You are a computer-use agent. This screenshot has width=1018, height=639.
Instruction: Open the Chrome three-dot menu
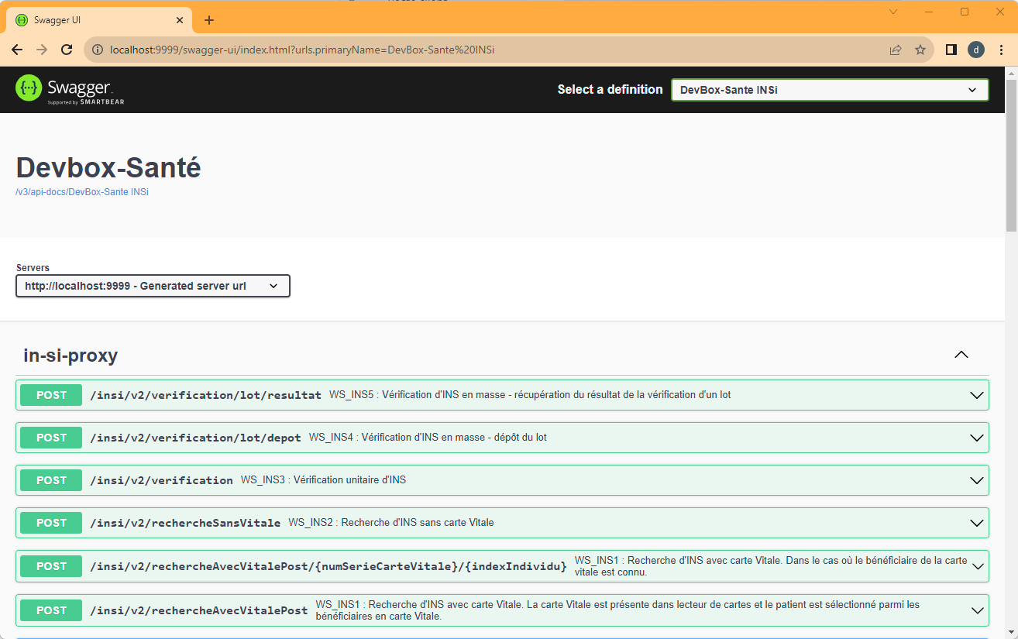pyautogui.click(x=1002, y=50)
